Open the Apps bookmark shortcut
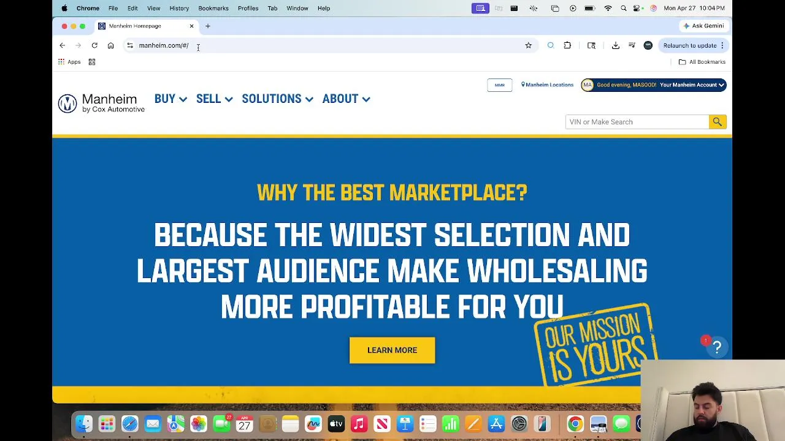The image size is (785, 441). (x=69, y=62)
